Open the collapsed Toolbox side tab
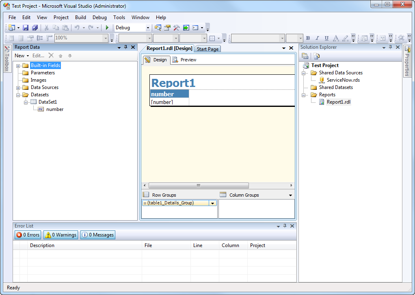Screen dimensions: 415x295 (7, 59)
